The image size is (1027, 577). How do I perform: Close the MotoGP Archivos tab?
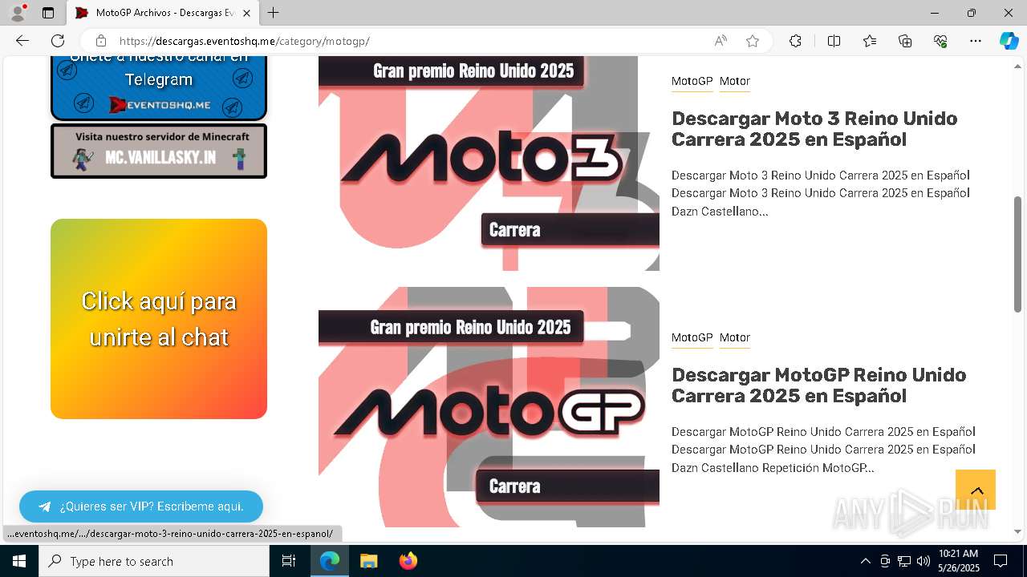coord(246,13)
